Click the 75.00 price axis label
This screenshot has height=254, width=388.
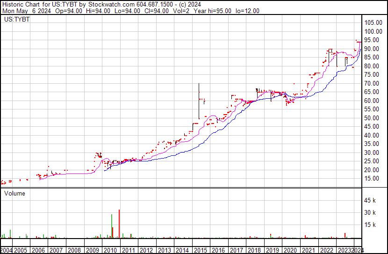point(372,75)
